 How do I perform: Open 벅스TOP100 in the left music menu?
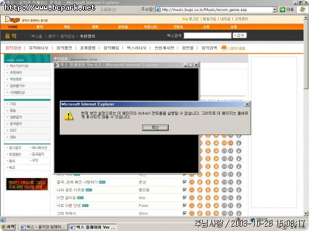(19, 66)
